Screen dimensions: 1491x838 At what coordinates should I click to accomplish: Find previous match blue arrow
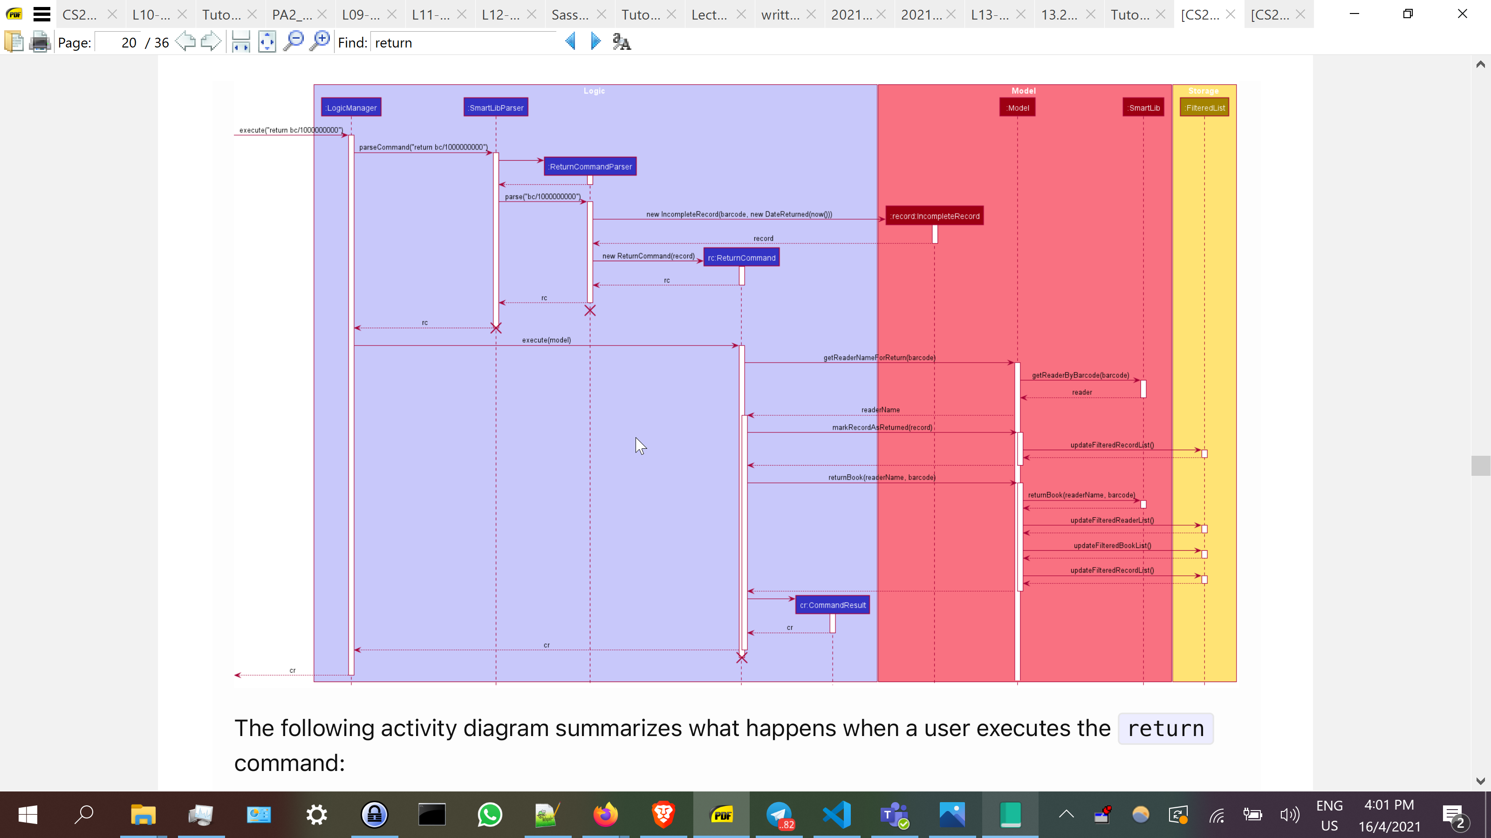point(570,41)
